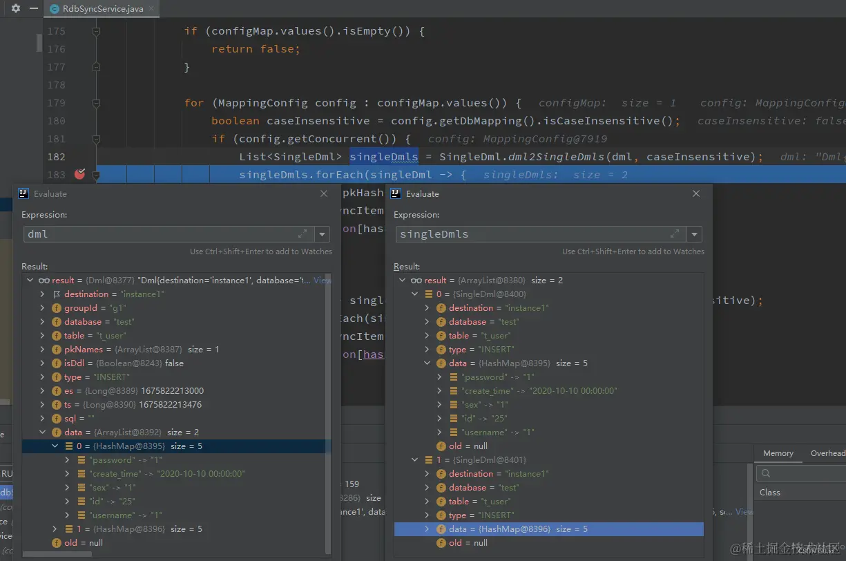The image size is (846, 561).
Task: Select old = null under SingleDml@8401
Action: (549, 543)
